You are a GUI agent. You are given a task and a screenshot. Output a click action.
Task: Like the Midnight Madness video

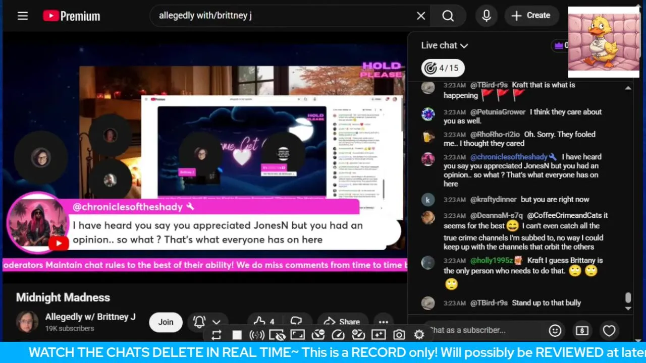point(264,322)
